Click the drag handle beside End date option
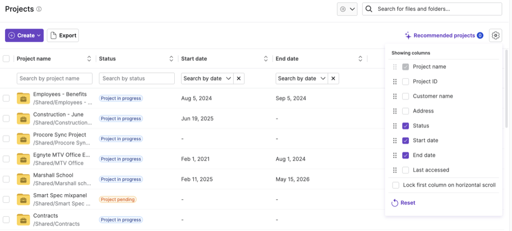 click(x=395, y=155)
